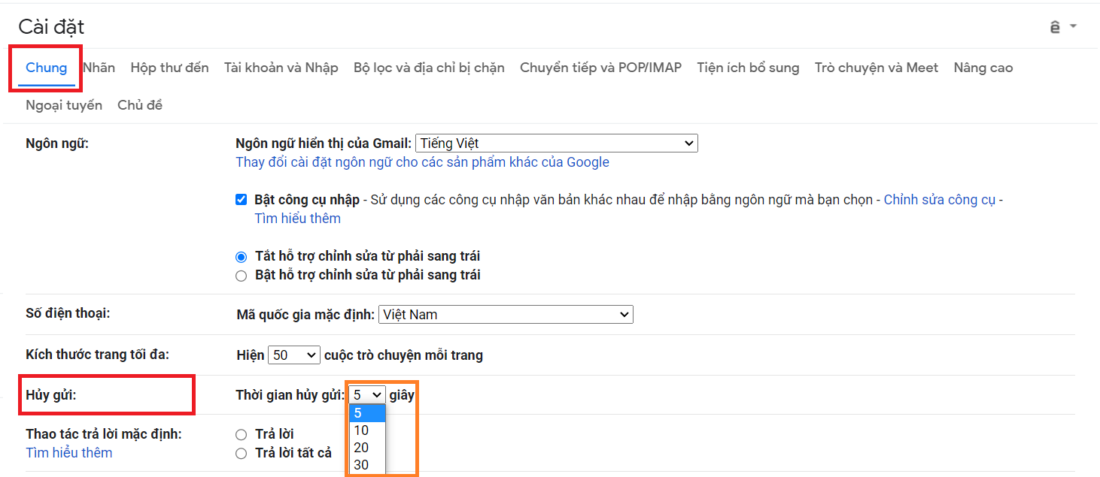Click the profile avatar icon top right
Screen dimensions: 1100x477
[x=1056, y=26]
